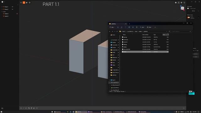The height and width of the screenshot is (113, 201).
Task: Select Local Disk (C:) in sidebar tree
Action: pos(115,83)
